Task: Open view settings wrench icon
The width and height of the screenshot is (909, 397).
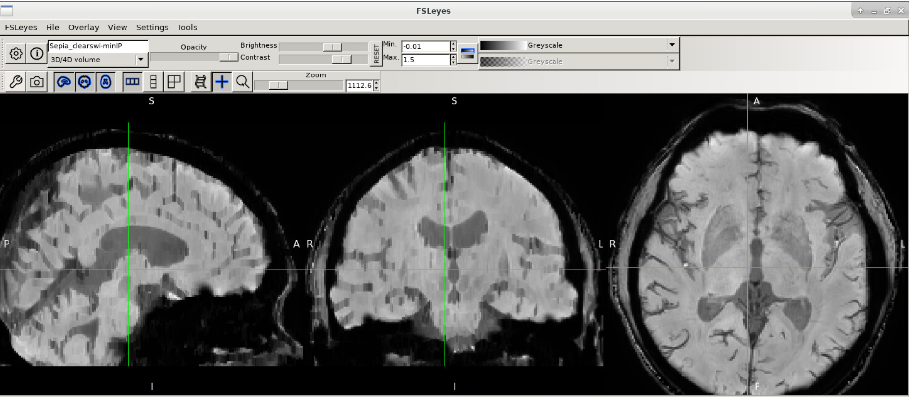Action: tap(16, 82)
